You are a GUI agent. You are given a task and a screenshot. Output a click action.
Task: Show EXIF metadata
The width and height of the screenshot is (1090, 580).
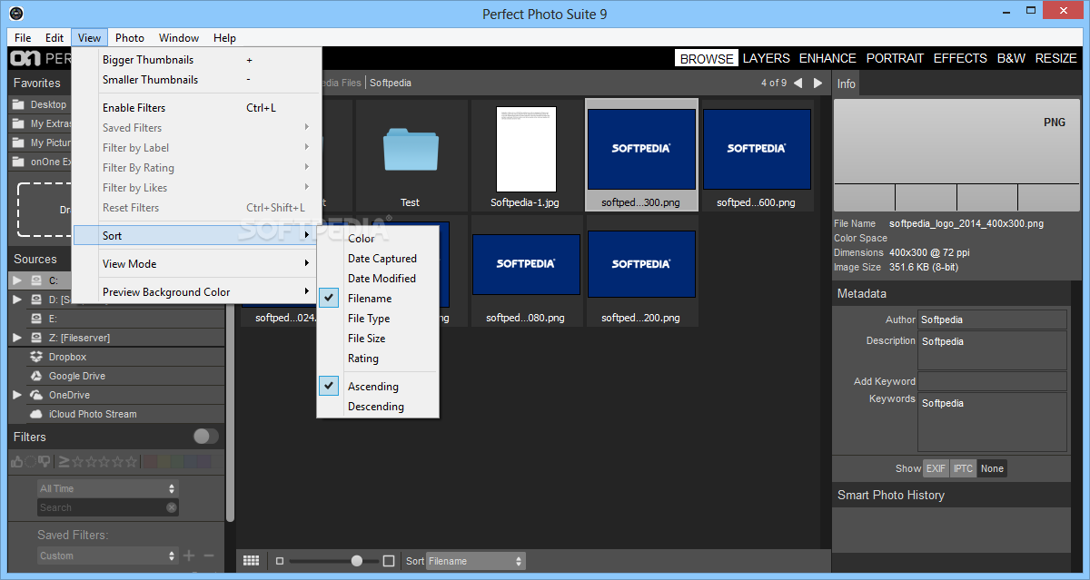[x=936, y=468]
